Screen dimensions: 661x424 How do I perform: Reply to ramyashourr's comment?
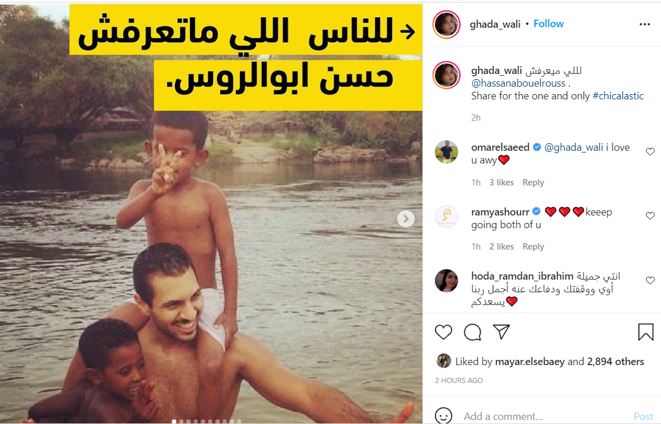pyautogui.click(x=533, y=246)
